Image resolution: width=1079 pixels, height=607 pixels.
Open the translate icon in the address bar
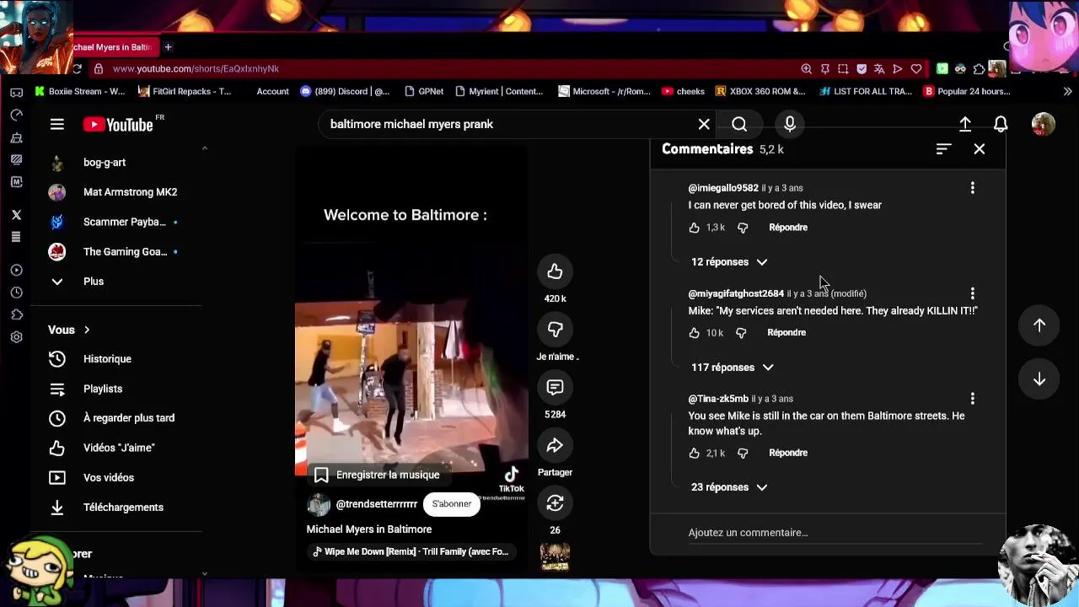(x=879, y=69)
